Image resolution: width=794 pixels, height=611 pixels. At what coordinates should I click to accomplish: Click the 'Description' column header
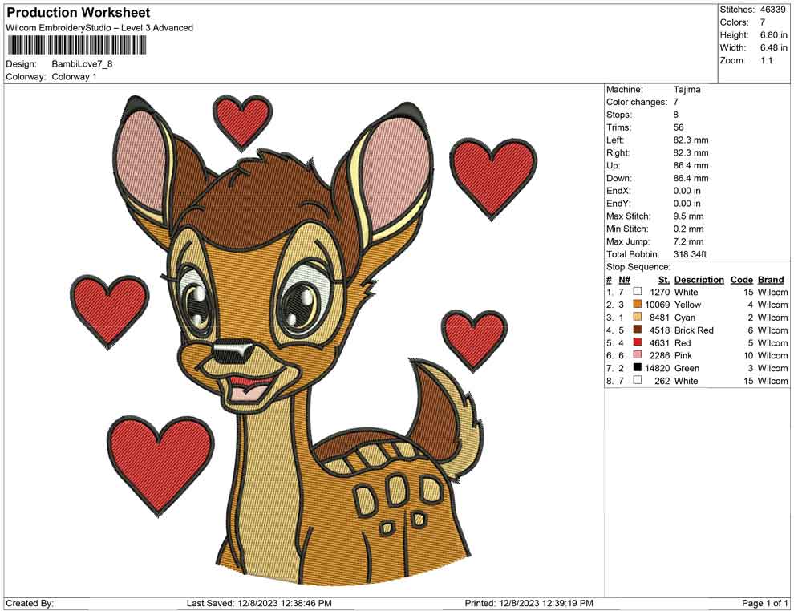pyautogui.click(x=699, y=280)
